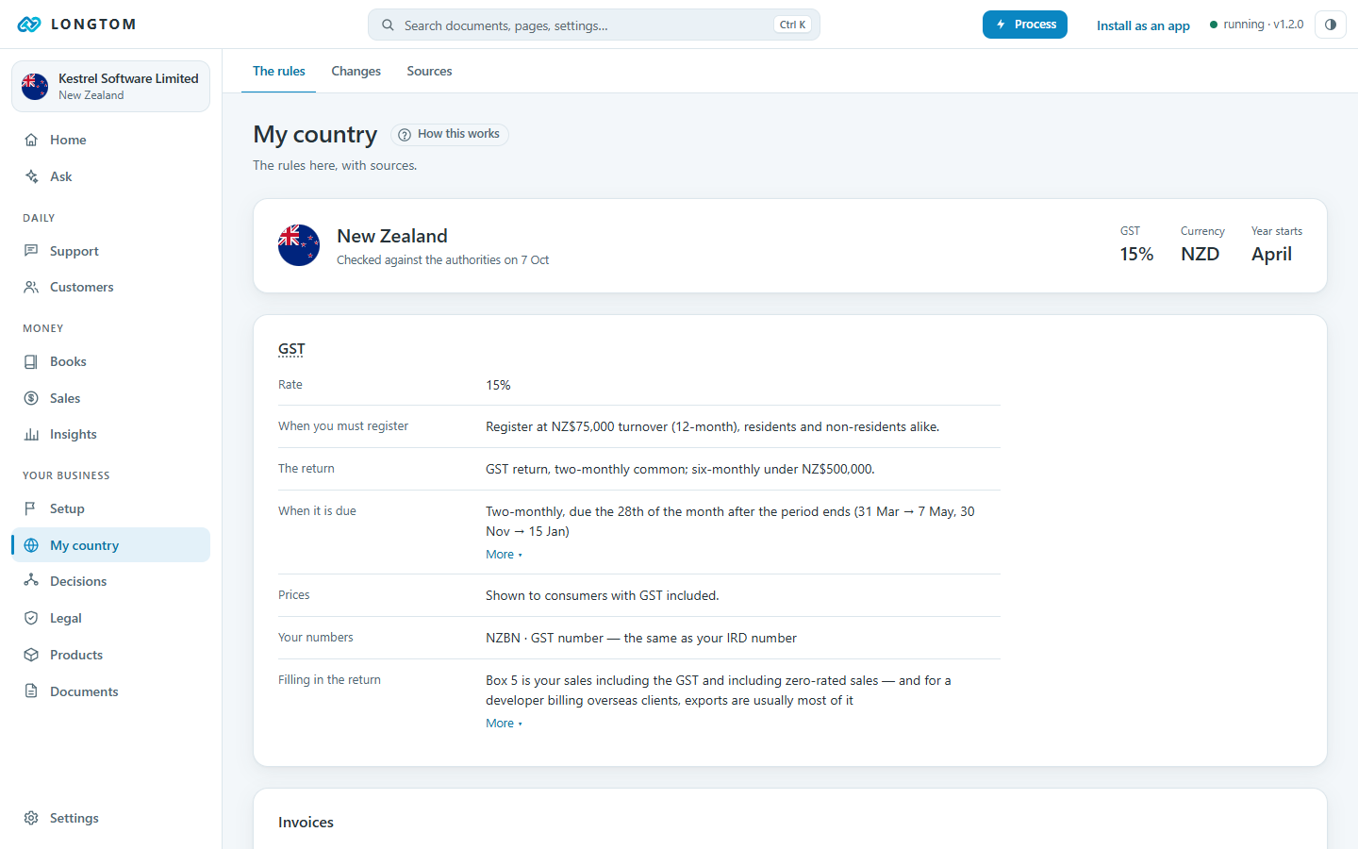Open the Books icon under Money

pos(31,361)
